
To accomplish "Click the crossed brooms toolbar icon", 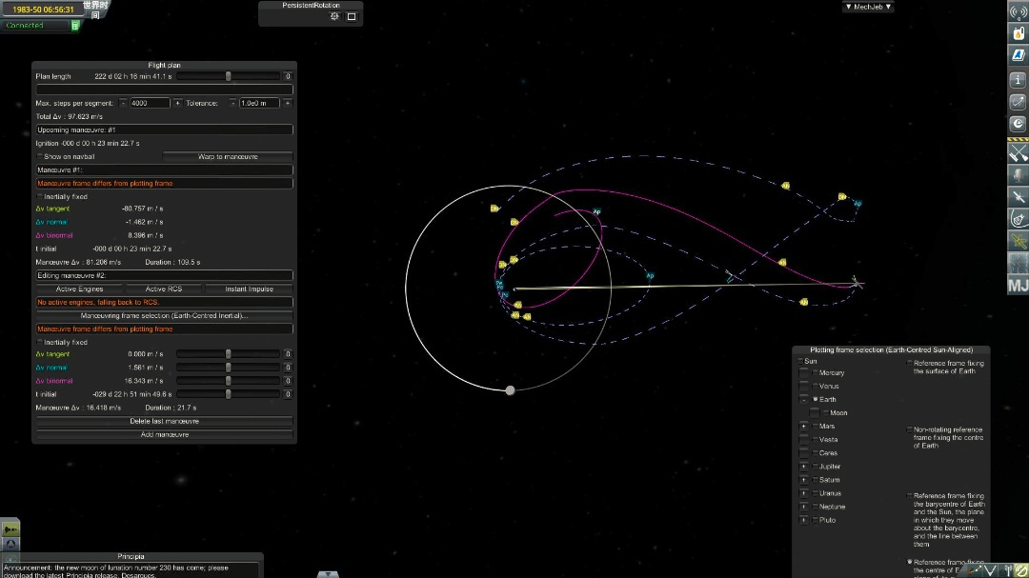I will (1018, 153).
